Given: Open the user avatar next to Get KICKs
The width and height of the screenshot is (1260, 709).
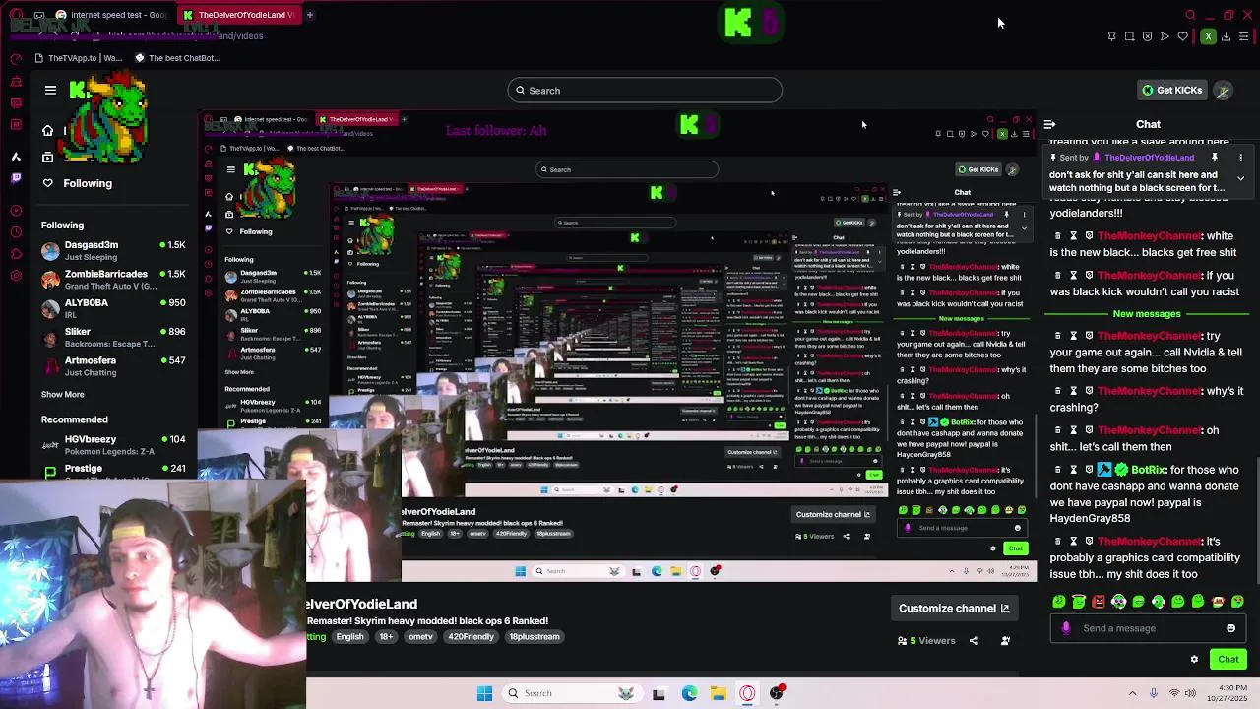Looking at the screenshot, I should pos(1224,91).
